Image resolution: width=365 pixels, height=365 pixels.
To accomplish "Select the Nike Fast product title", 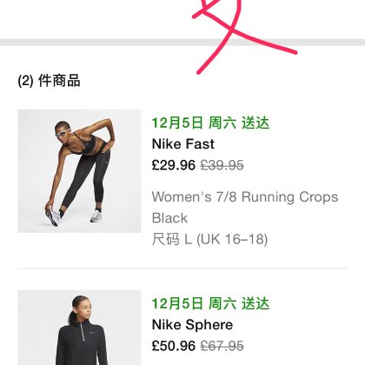I will click(183, 144).
